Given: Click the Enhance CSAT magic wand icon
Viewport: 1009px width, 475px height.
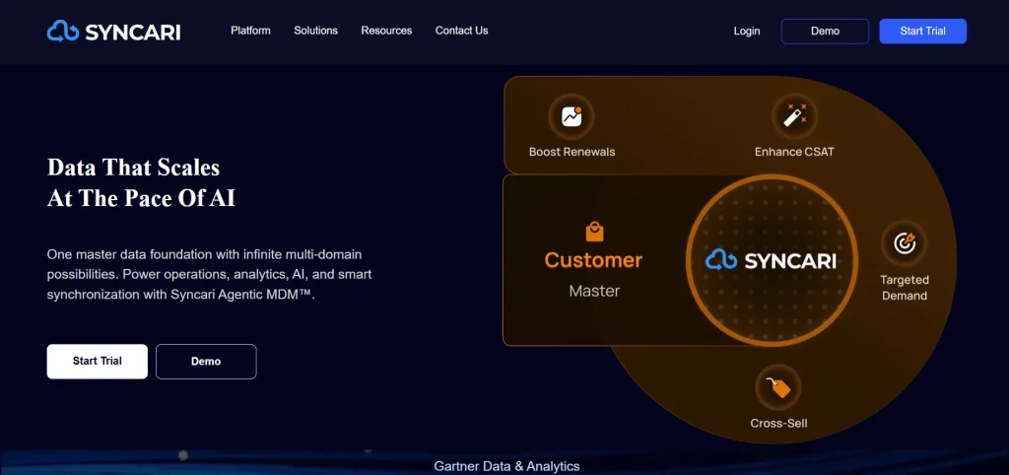Looking at the screenshot, I should point(794,117).
